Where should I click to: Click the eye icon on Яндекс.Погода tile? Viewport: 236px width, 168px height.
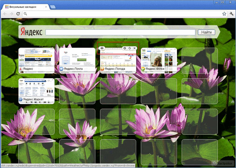click(x=102, y=48)
